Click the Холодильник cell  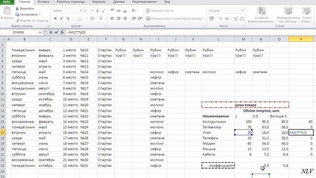pos(218,122)
